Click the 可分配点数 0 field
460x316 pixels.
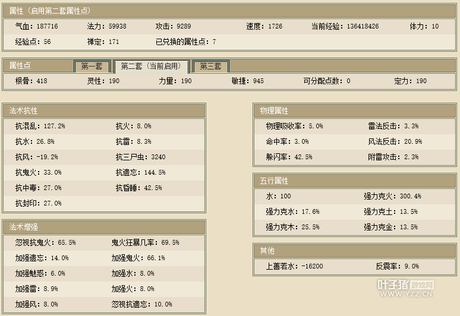coord(326,81)
